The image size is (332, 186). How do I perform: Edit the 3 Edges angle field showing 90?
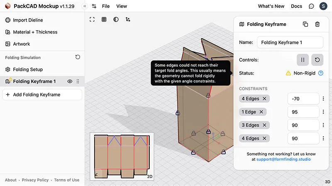pyautogui.click(x=303, y=125)
